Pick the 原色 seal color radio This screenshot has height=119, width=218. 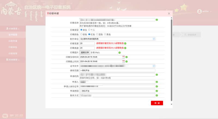coord(81,34)
